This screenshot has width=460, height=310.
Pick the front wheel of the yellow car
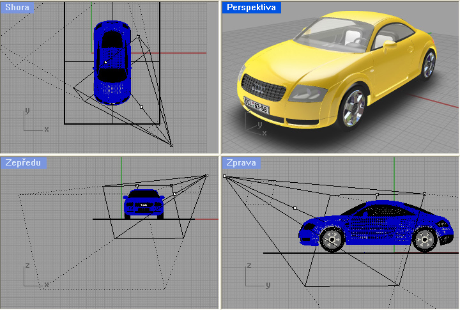coord(353,107)
